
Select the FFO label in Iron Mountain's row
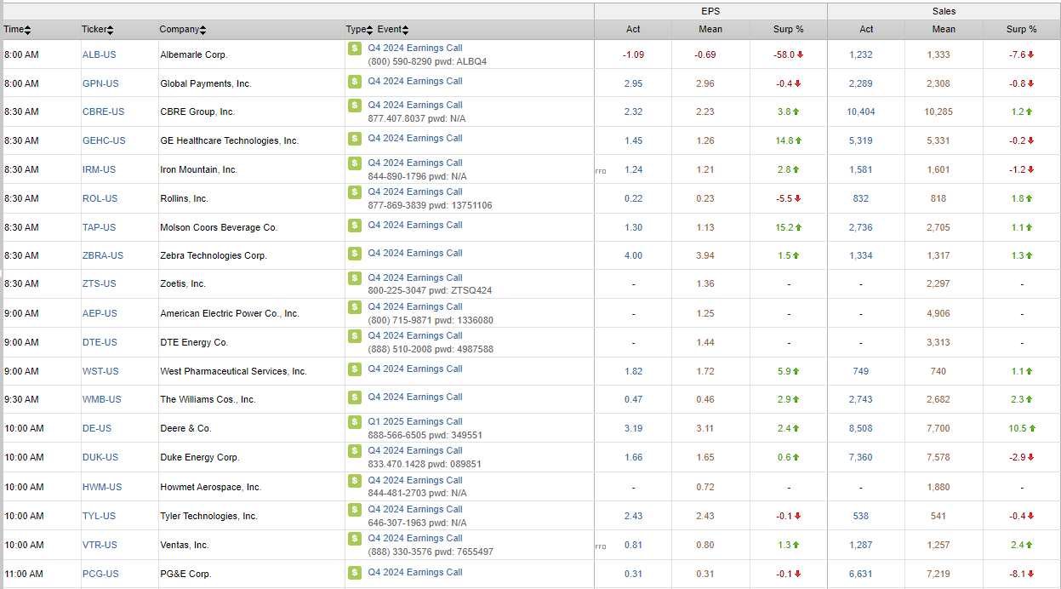601,171
